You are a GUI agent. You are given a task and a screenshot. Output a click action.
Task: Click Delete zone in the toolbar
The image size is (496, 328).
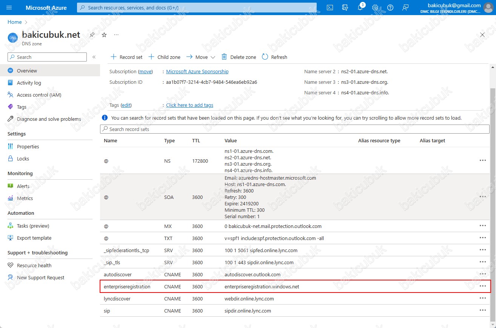(x=239, y=57)
